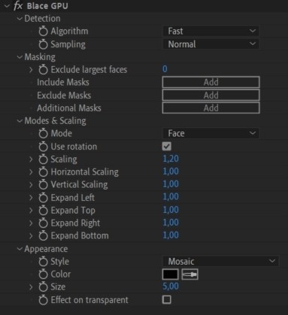Expand the Horizontal Scaling property arrow
Image resolution: width=288 pixels, height=315 pixels.
(31, 172)
